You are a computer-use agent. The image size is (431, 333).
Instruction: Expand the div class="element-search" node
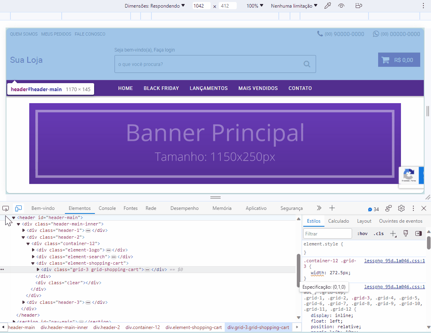pyautogui.click(x=33, y=257)
